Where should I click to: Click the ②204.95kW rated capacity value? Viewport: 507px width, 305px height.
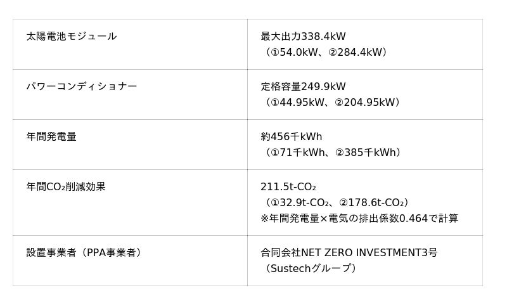[x=366, y=103]
